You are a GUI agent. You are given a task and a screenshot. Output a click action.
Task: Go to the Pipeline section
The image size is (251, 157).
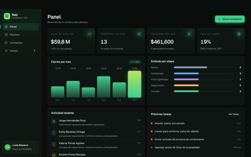(20, 35)
